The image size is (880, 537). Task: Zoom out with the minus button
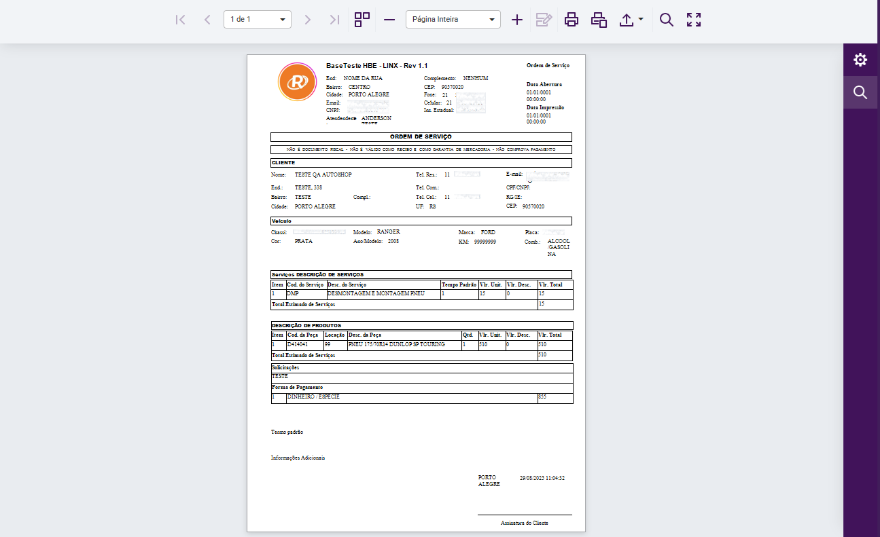point(389,20)
